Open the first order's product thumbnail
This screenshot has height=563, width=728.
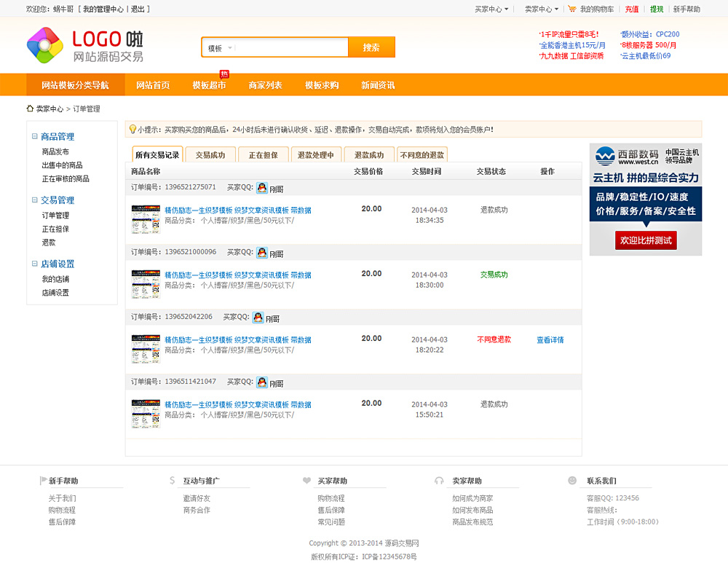[x=146, y=219]
